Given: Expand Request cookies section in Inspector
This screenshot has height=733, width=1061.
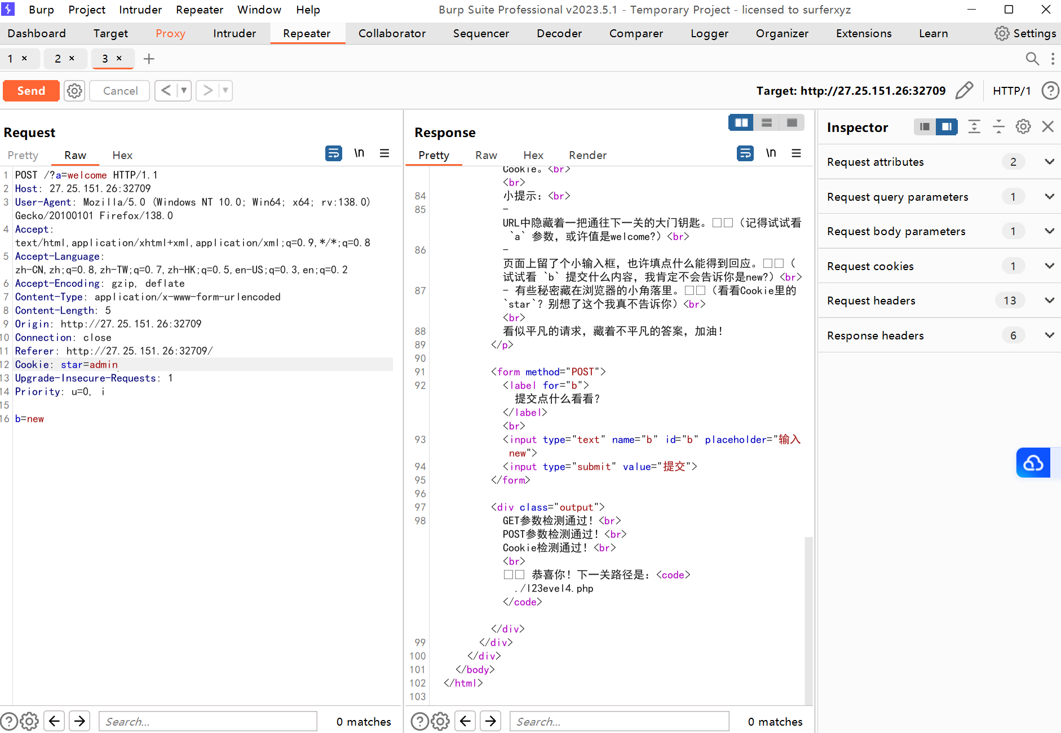Looking at the screenshot, I should (1049, 266).
